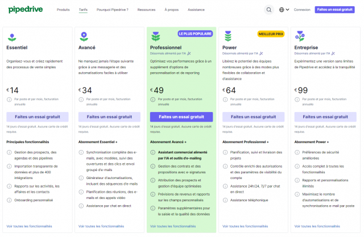Click info icon for Accès complet à toutes les fonctionnalités
Viewport: 364px width, 237px height.
tap(297, 167)
